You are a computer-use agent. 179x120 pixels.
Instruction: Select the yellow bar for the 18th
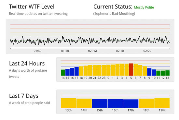(146, 103)
